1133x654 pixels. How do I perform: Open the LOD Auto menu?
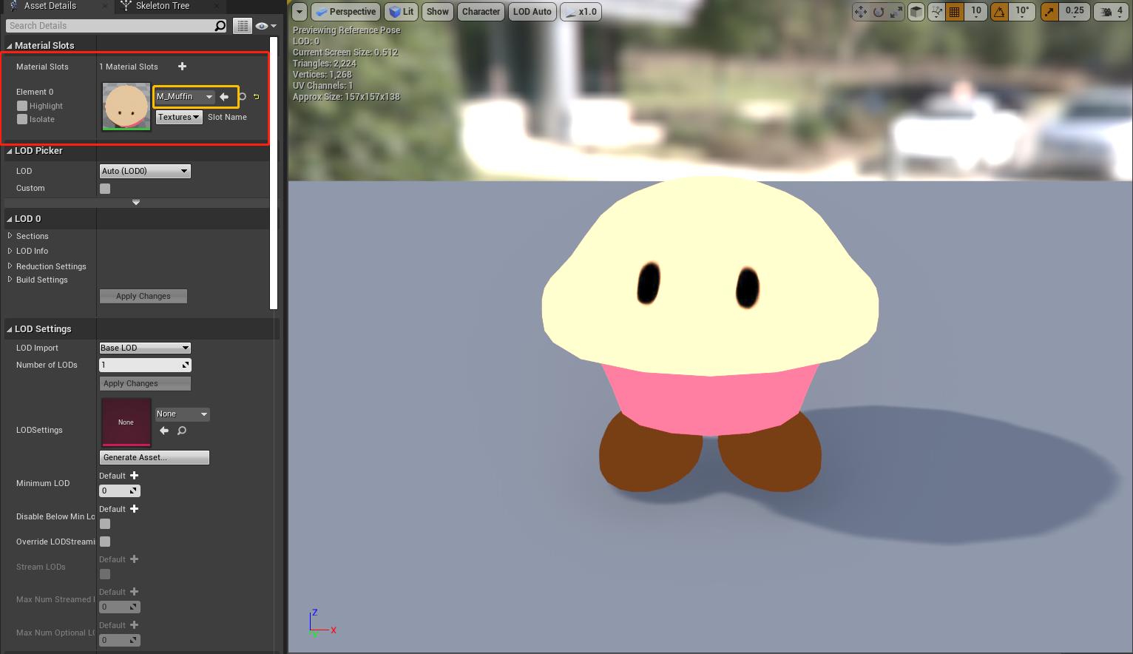(x=532, y=12)
